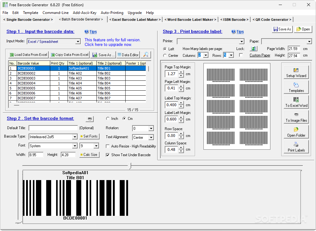
Task: Select the BCDE00004 row in the table
Action: pyautogui.click(x=77, y=83)
